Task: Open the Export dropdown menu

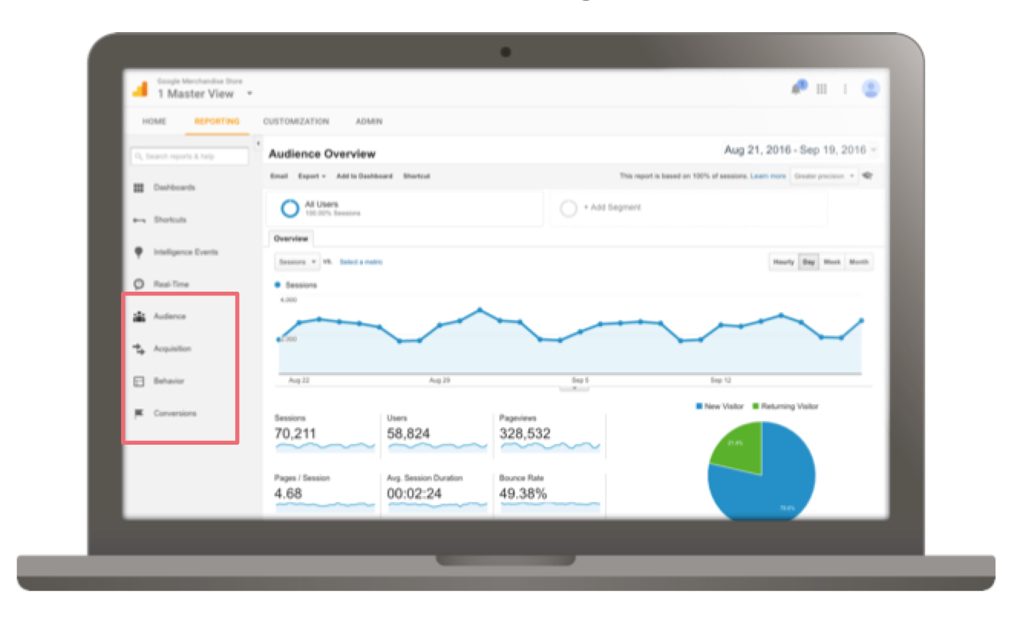Action: 312,176
